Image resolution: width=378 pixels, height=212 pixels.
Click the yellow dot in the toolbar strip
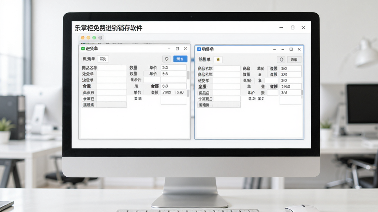[x=88, y=38]
